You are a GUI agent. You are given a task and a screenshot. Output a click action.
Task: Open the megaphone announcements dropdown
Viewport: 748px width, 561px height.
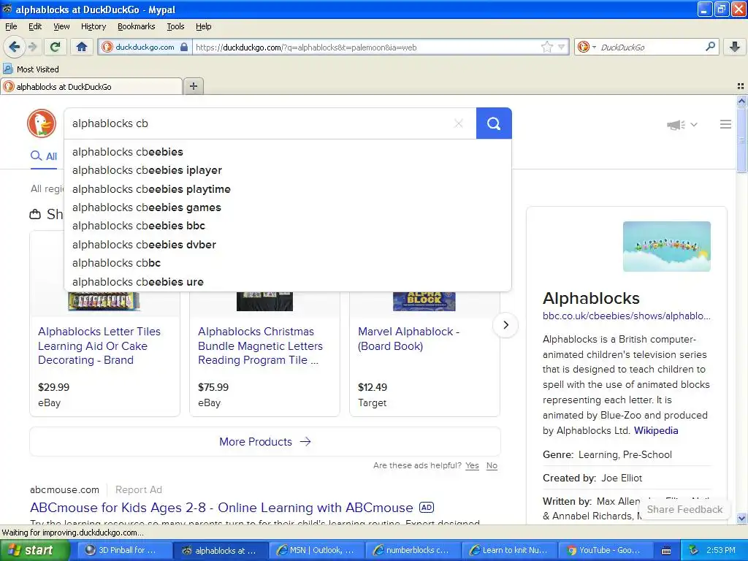click(682, 125)
